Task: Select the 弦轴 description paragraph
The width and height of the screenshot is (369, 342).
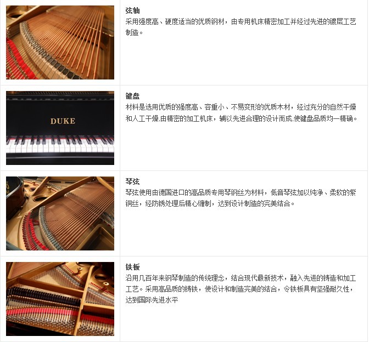Action: point(241,27)
